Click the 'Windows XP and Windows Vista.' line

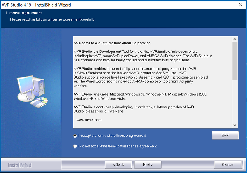100,98
